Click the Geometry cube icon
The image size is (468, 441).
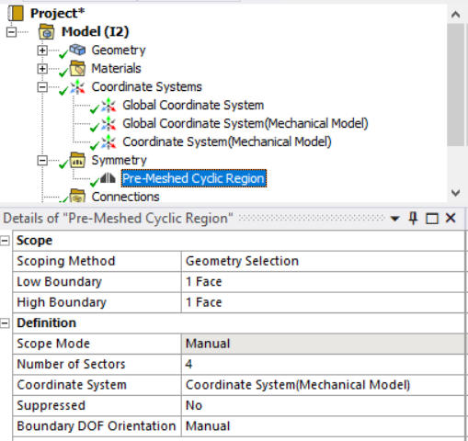point(77,50)
